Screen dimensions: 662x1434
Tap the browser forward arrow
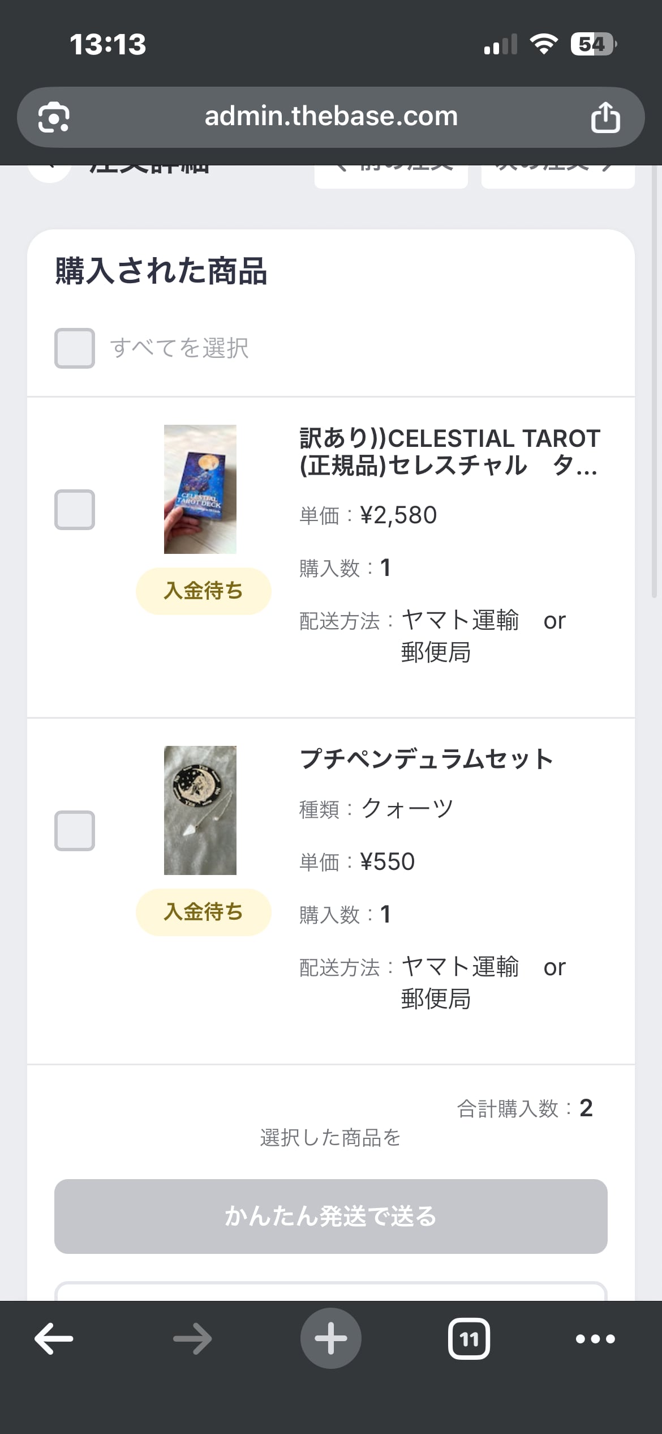point(192,1339)
